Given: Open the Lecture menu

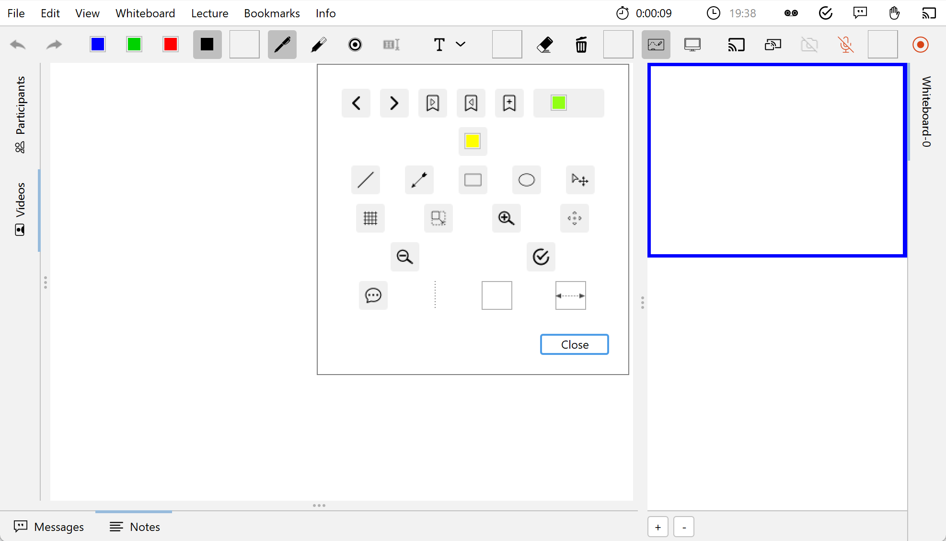Looking at the screenshot, I should pyautogui.click(x=209, y=13).
